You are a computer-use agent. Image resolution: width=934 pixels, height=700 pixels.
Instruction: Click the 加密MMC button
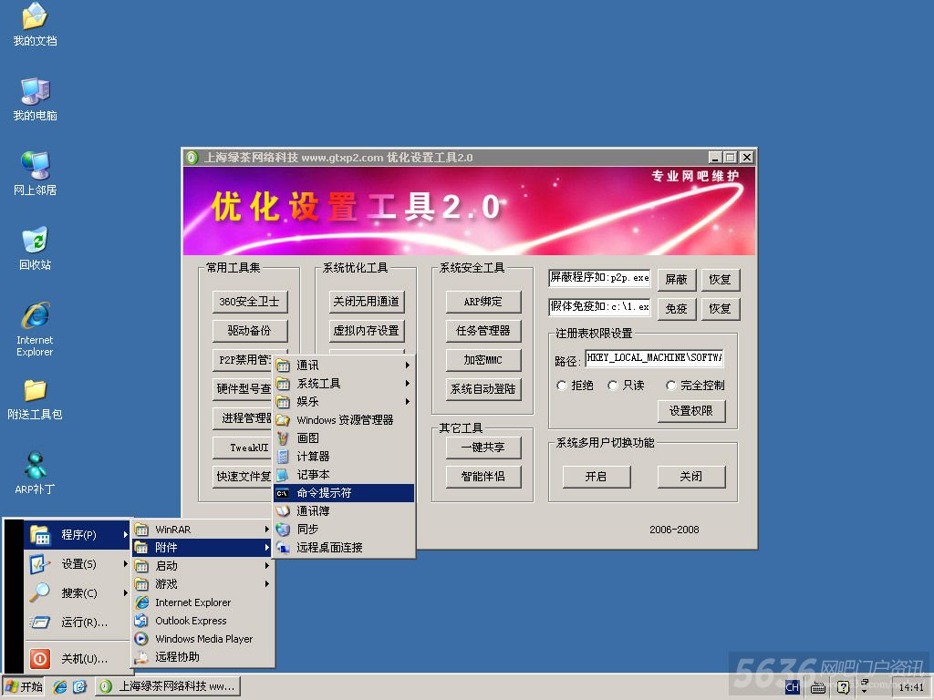(x=483, y=360)
